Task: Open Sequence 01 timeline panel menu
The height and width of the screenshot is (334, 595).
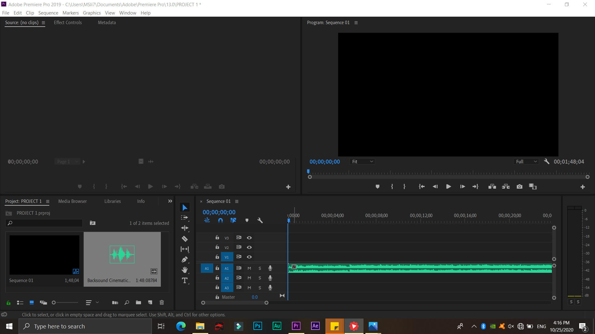Action: (x=237, y=201)
